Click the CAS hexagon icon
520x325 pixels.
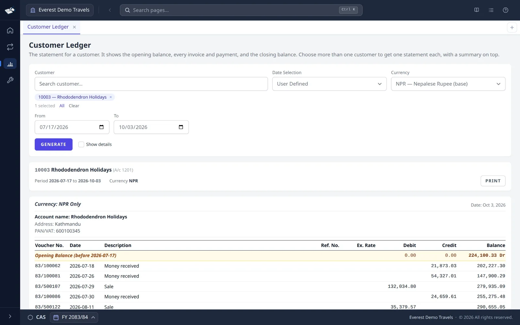pyautogui.click(x=30, y=317)
